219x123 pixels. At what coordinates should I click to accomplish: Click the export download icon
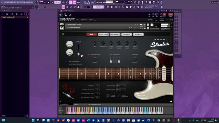[161, 2]
